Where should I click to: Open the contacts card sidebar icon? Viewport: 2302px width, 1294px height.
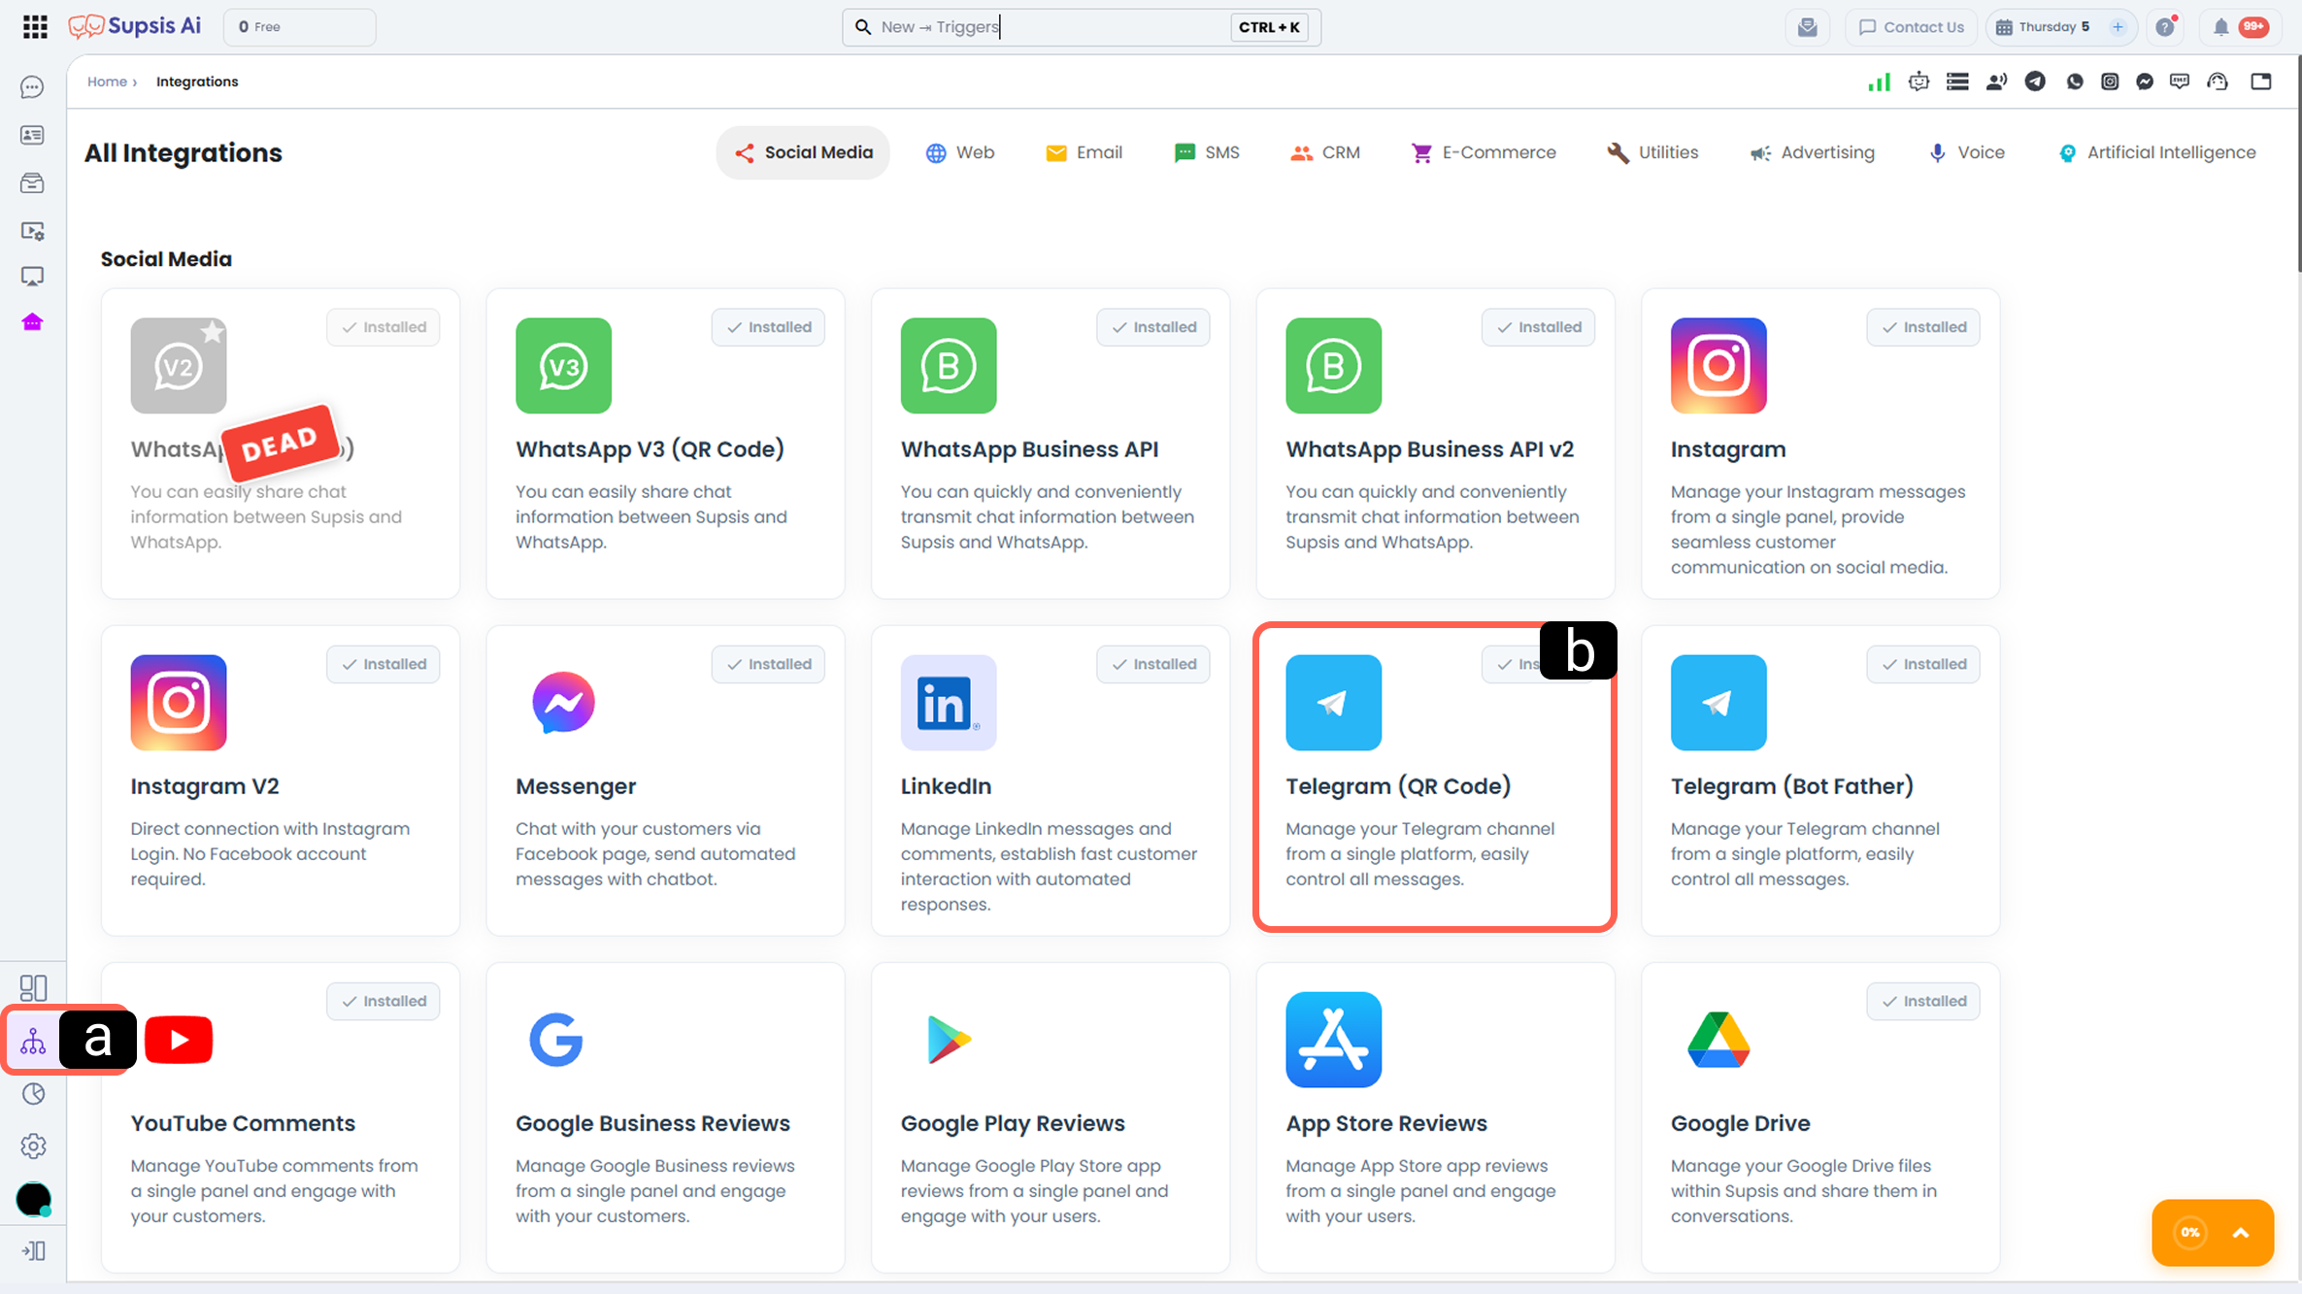[x=32, y=135]
